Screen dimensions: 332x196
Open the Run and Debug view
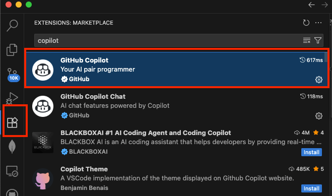[12, 98]
